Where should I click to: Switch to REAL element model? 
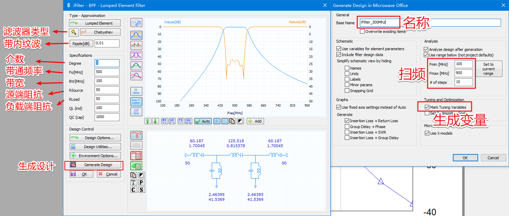click(136, 111)
